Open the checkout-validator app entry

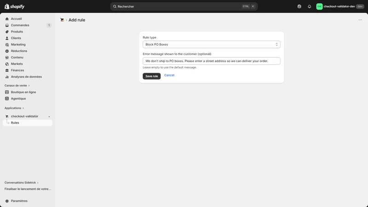coord(28,116)
